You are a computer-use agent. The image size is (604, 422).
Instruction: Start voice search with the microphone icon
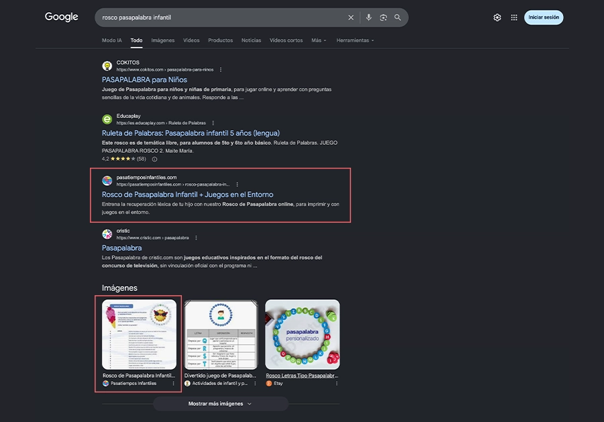pyautogui.click(x=368, y=17)
